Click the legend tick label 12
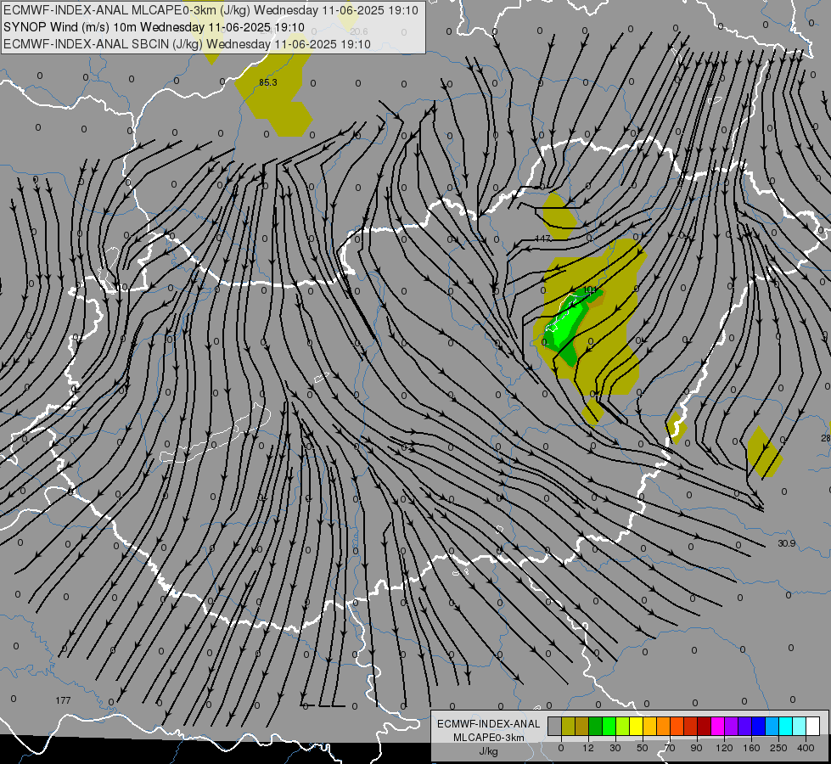Viewport: 831px width, 764px height. click(x=588, y=748)
